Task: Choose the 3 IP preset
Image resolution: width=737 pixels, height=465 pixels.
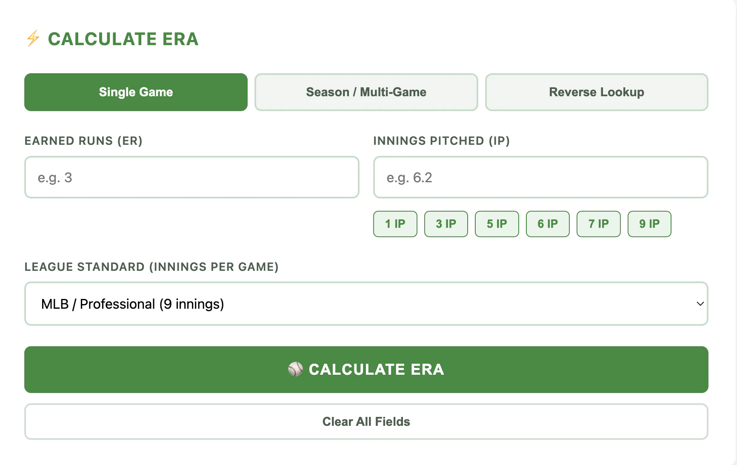Action: [446, 224]
